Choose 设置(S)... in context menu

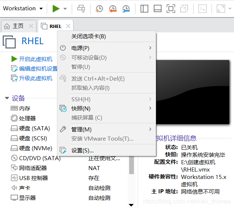click(107, 150)
